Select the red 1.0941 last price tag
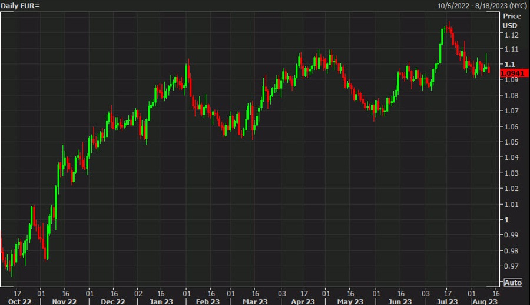 pyautogui.click(x=510, y=73)
